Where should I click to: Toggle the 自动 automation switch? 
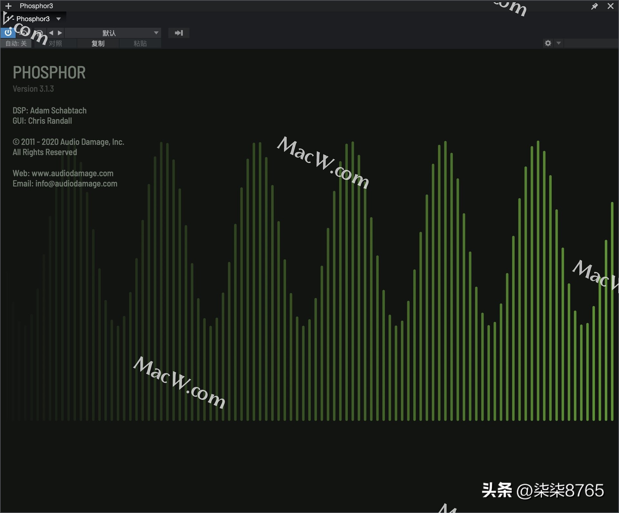(x=16, y=43)
